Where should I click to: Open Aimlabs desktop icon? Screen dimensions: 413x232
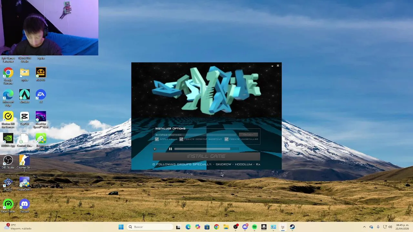pos(25,96)
